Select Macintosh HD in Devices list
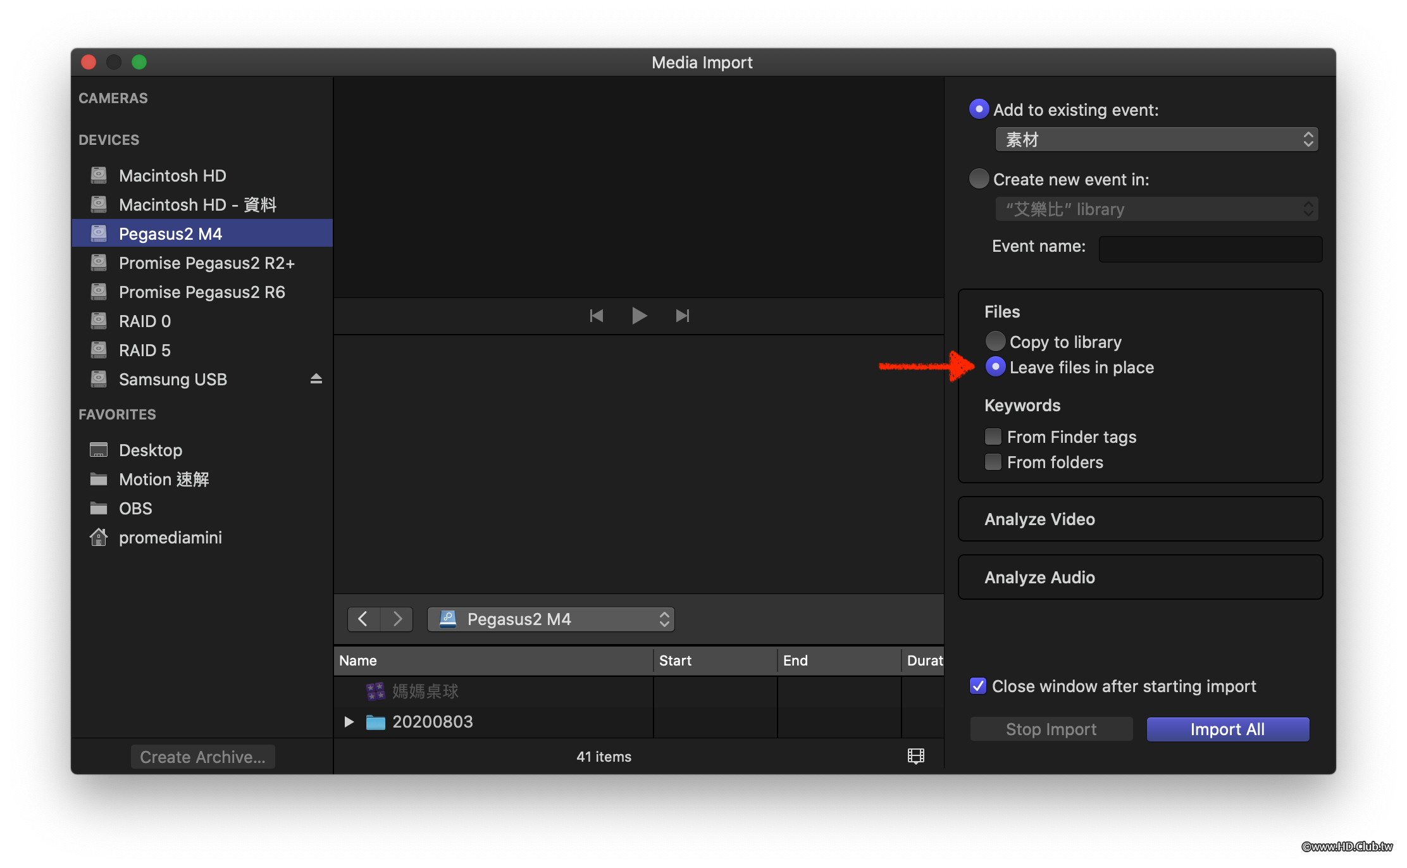Viewport: 1407px width, 868px height. point(202,175)
